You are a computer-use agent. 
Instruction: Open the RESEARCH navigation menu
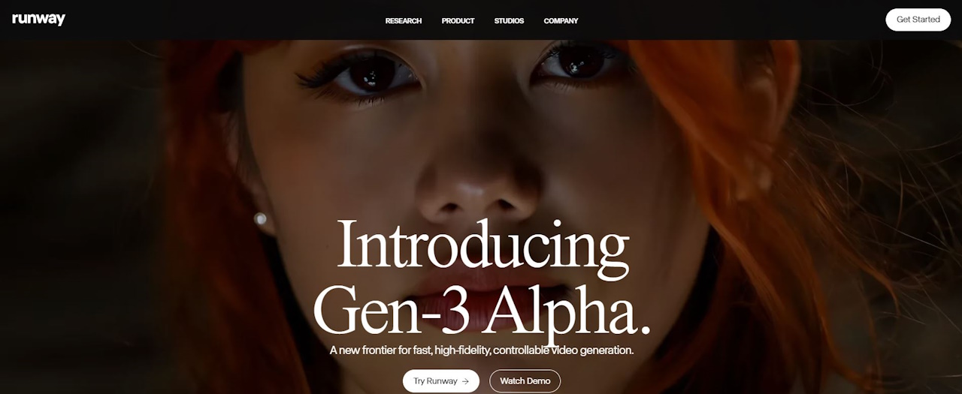click(x=404, y=21)
